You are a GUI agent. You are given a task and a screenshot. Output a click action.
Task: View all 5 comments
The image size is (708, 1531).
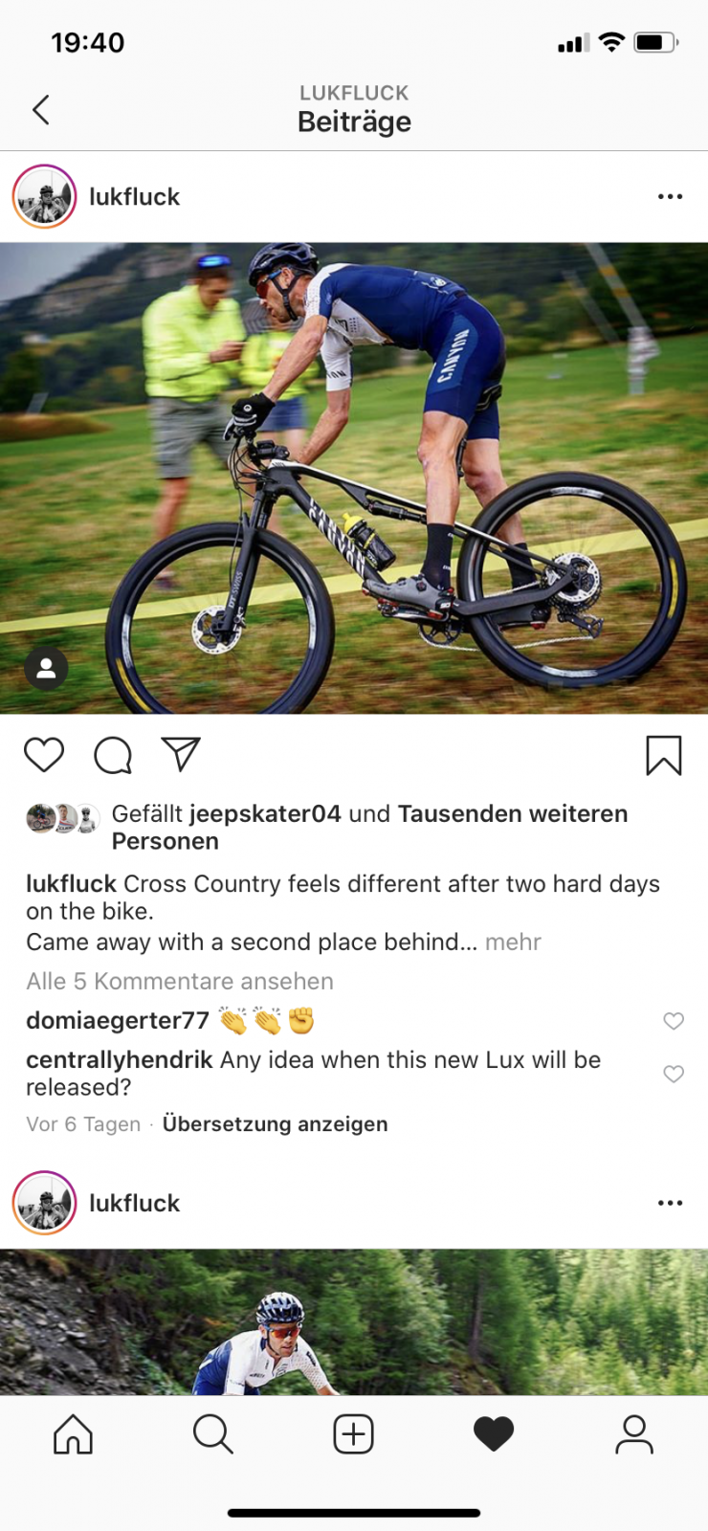coord(180,982)
